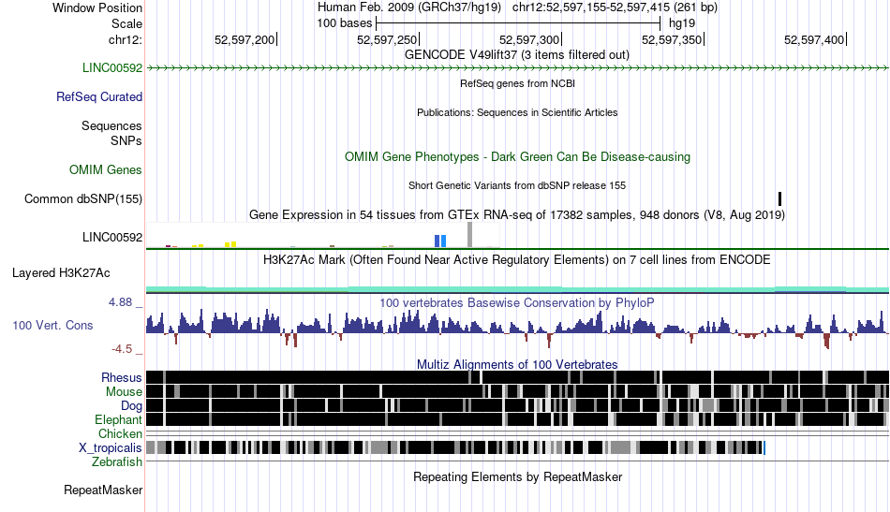This screenshot has width=890, height=512.
Task: Select the Zebrafish alignment row label
Action: 117,462
